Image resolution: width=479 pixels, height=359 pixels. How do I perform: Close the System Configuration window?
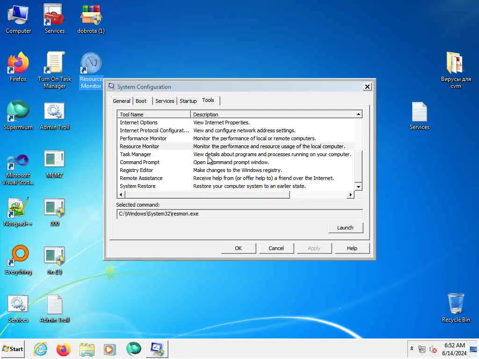[x=367, y=86]
